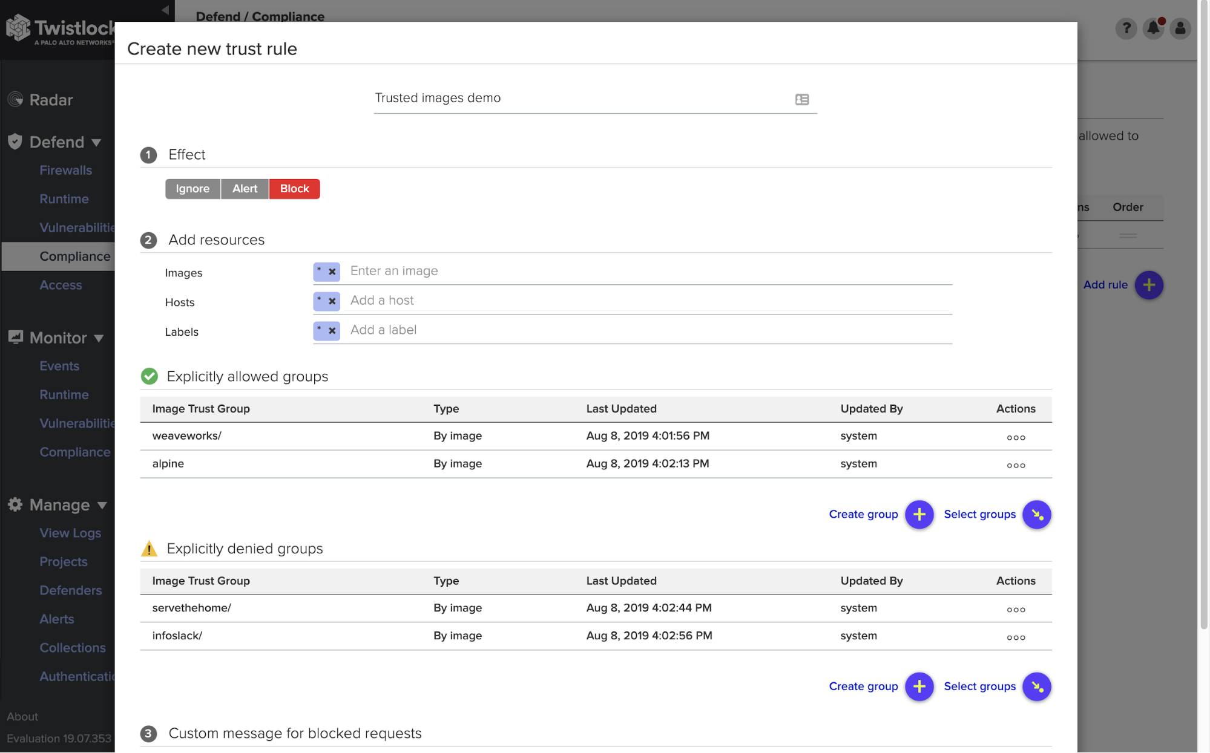The height and width of the screenshot is (753, 1210).
Task: Collapse the Manage section in sidebar
Action: [x=102, y=505]
